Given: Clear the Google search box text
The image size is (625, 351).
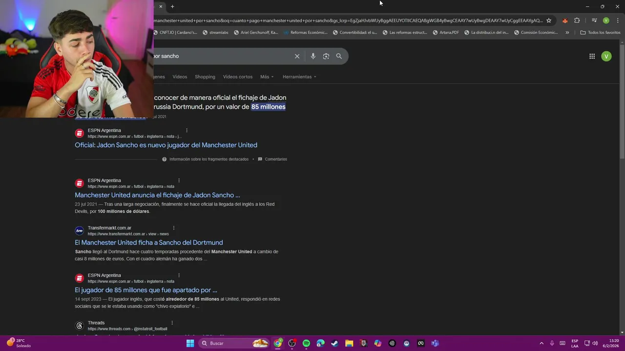Looking at the screenshot, I should [x=297, y=56].
